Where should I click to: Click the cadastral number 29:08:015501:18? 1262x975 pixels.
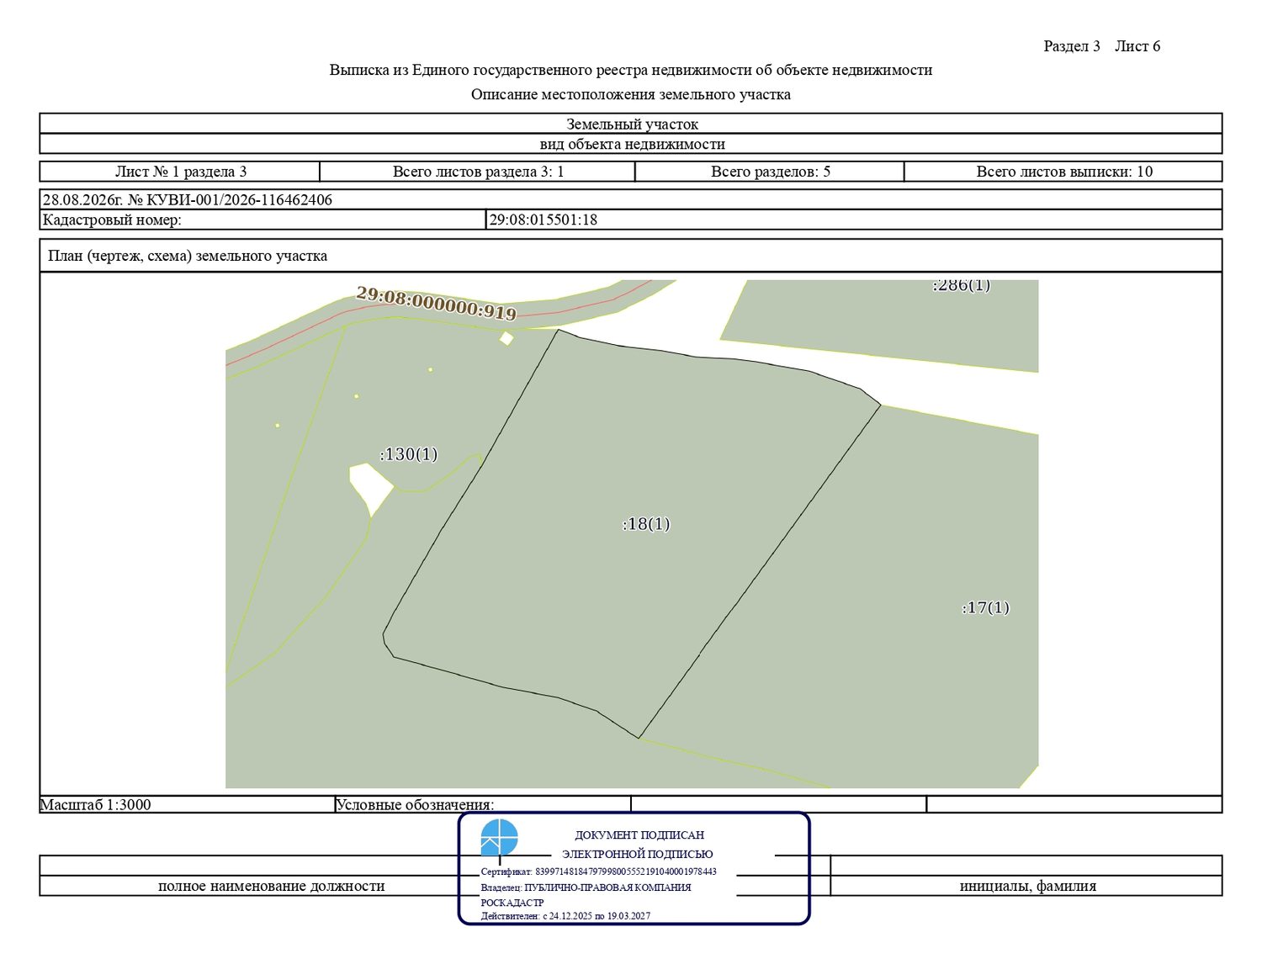pyautogui.click(x=544, y=220)
